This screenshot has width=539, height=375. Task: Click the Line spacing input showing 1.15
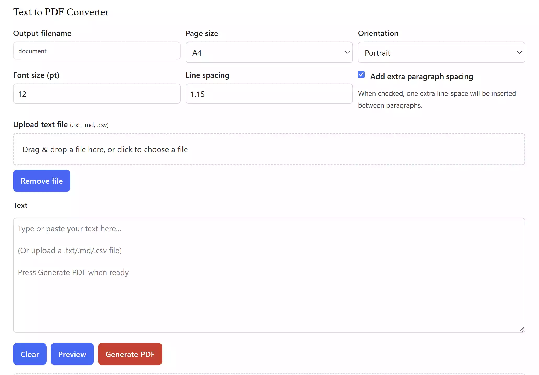click(269, 94)
